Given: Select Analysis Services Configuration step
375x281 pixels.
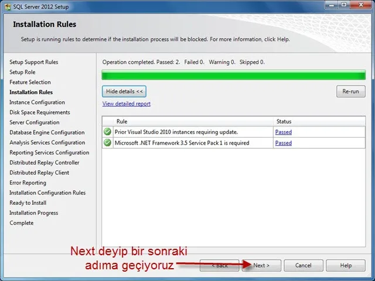Looking at the screenshot, I should (47, 142).
